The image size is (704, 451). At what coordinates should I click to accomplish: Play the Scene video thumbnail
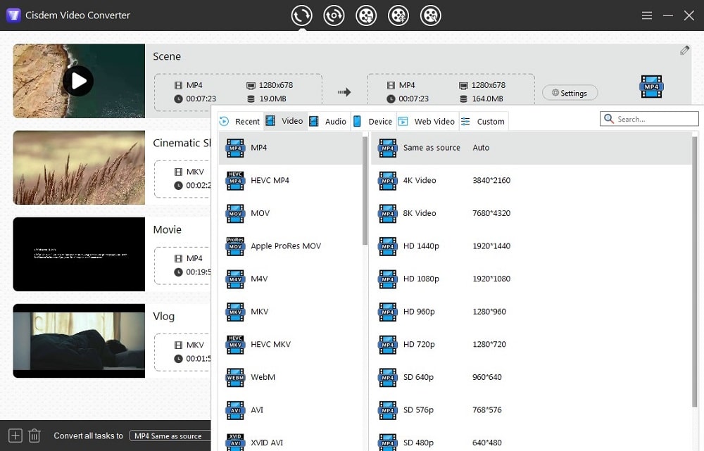click(78, 81)
